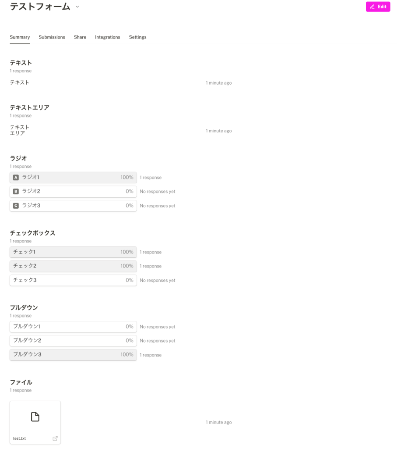Go to the Share tab
The image size is (397, 449).
(80, 37)
